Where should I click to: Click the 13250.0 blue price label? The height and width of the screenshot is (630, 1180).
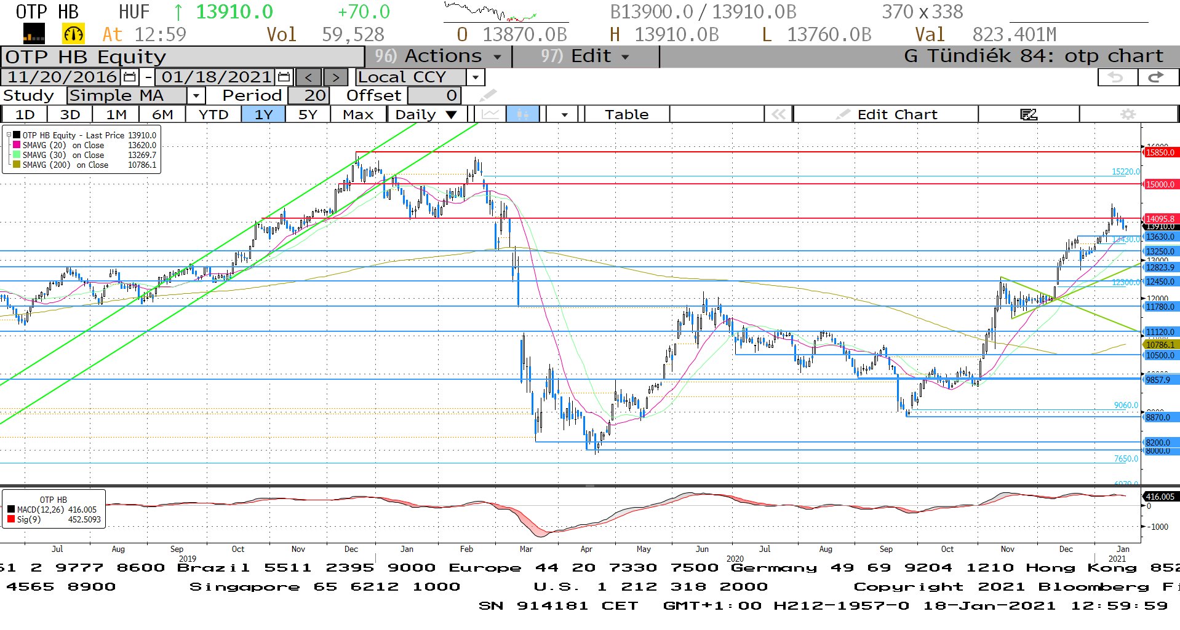click(x=1160, y=251)
